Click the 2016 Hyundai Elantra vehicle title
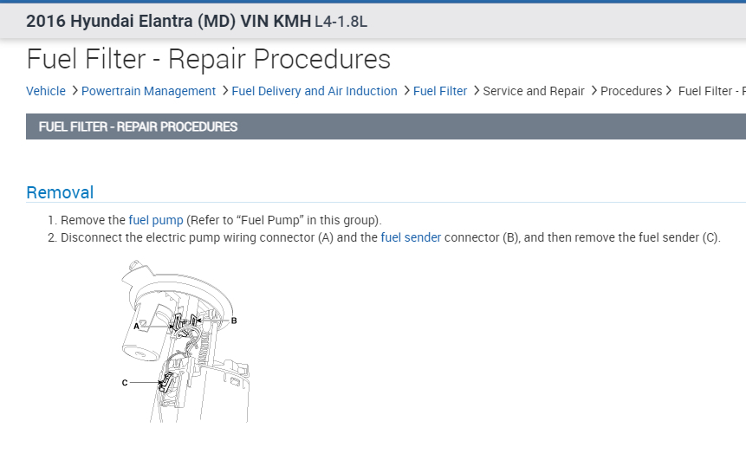Screen dimensions: 746x460 point(168,21)
